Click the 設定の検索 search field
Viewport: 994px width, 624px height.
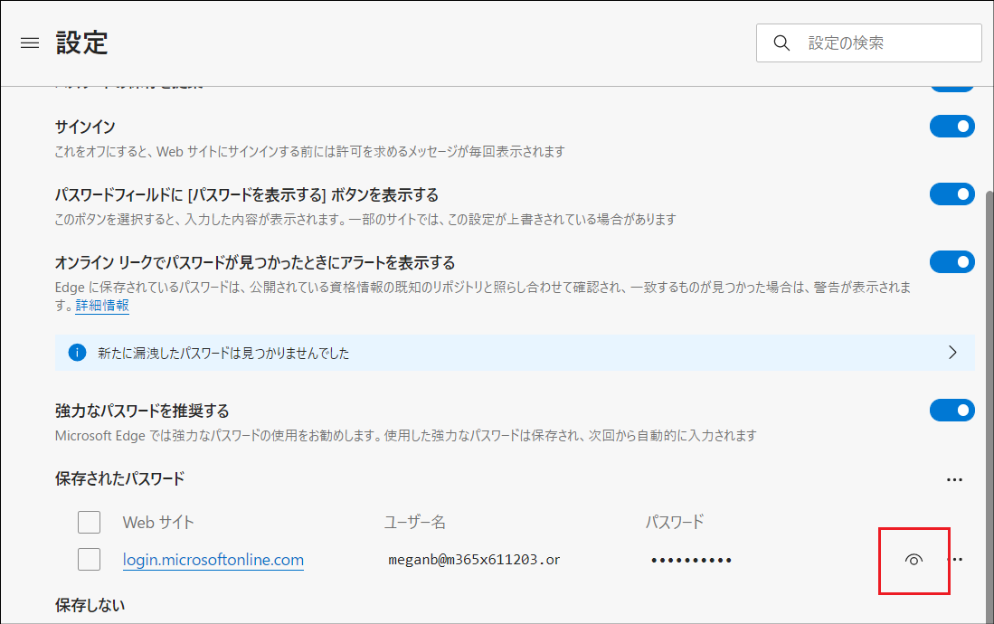[868, 43]
